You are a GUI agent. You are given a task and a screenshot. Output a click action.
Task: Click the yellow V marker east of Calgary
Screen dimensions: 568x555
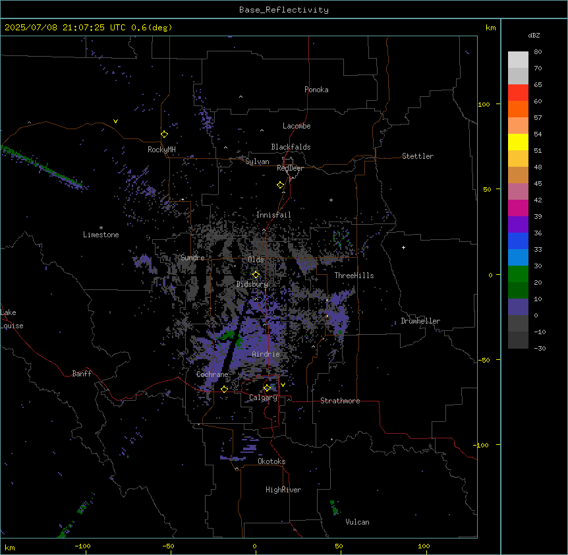[283, 385]
